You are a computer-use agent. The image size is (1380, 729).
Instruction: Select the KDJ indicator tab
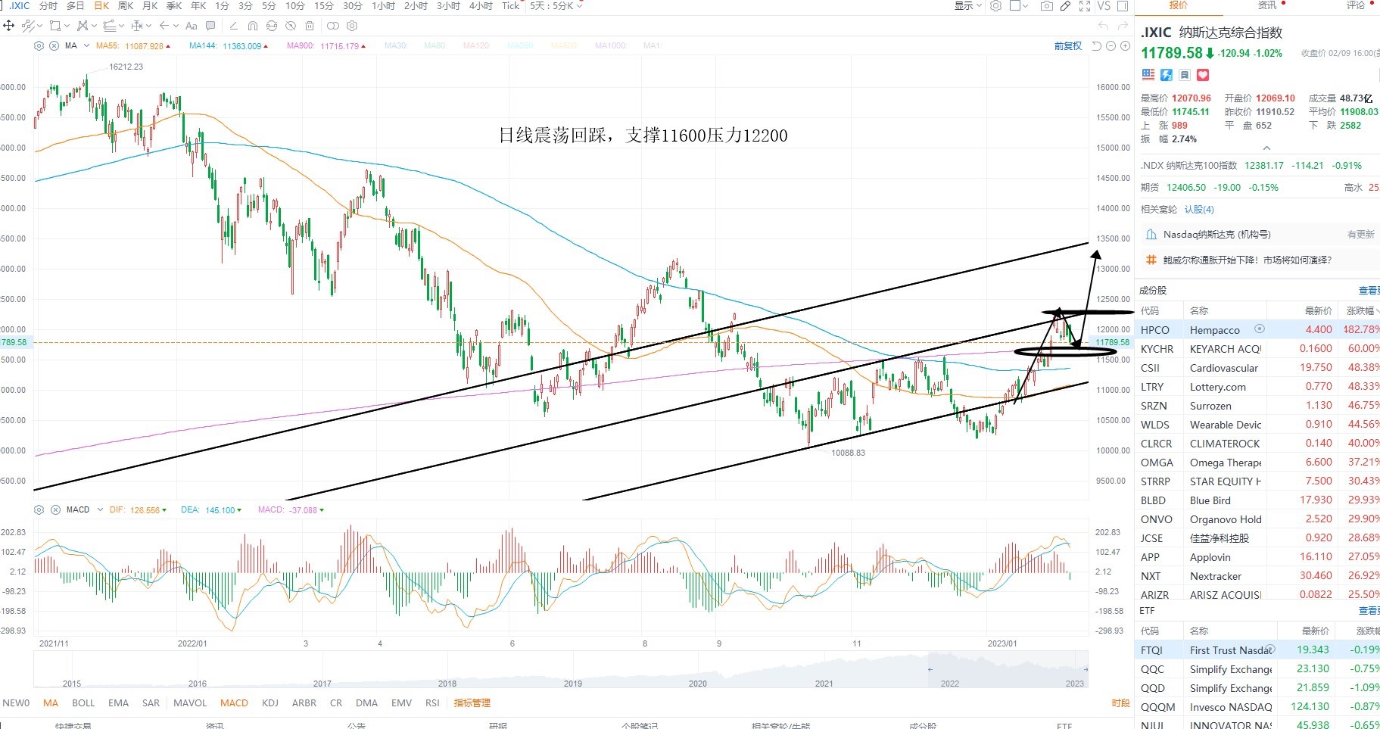pos(270,703)
